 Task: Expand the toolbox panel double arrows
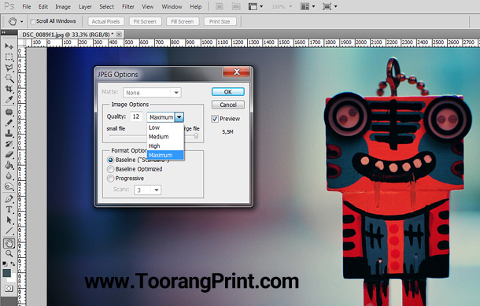click(x=3, y=32)
